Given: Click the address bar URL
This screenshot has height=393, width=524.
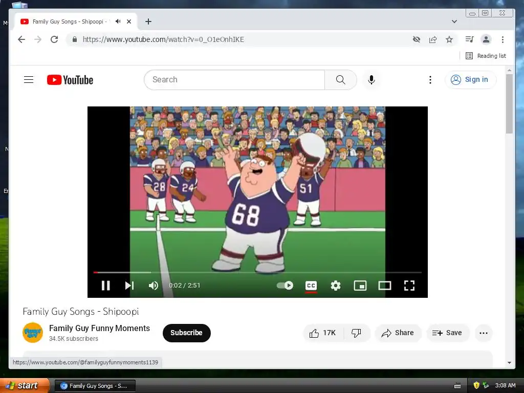Looking at the screenshot, I should (163, 39).
